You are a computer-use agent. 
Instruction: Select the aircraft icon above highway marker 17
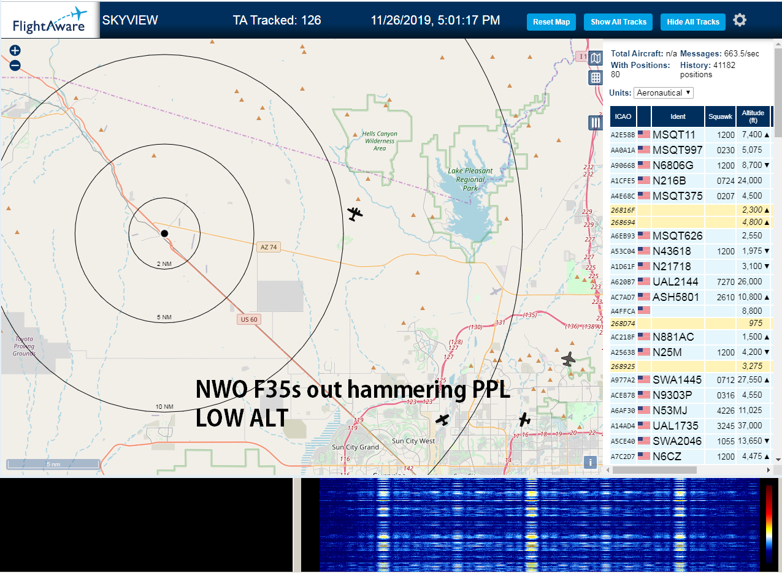pyautogui.click(x=524, y=420)
